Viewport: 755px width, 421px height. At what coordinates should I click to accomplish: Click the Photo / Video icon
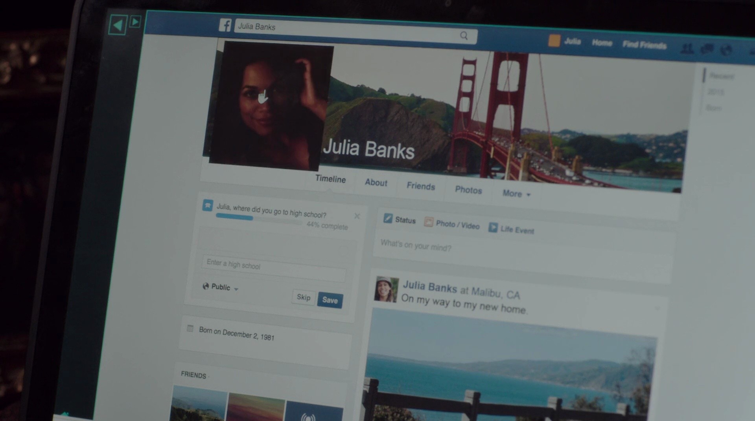[x=428, y=222]
